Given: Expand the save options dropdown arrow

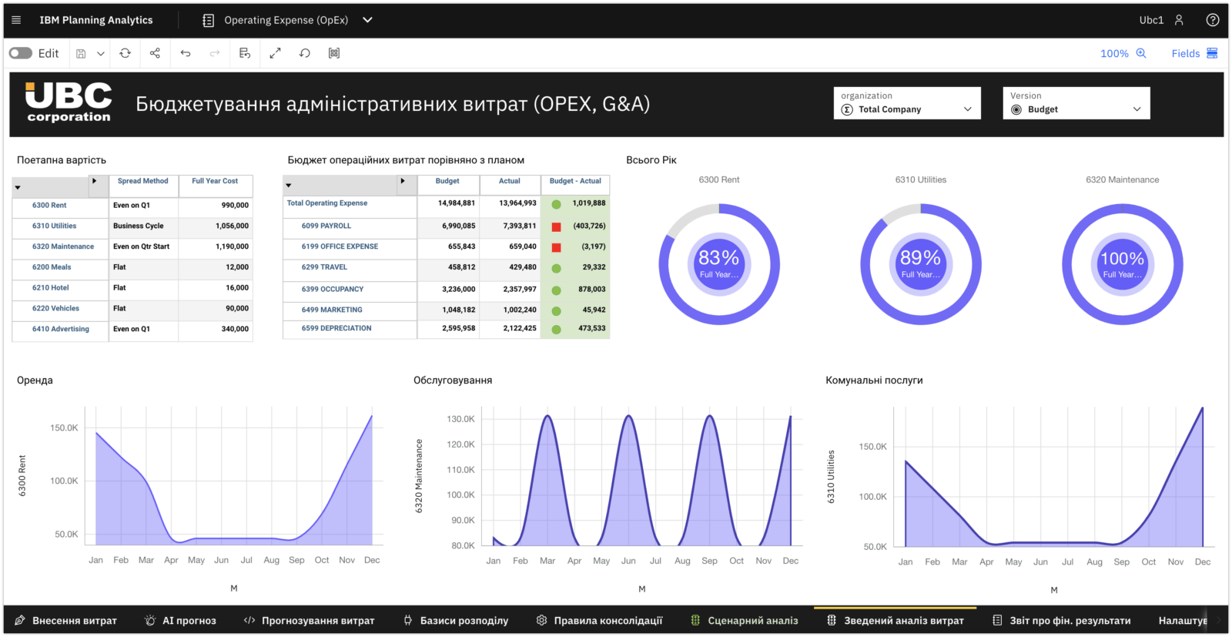Looking at the screenshot, I should pos(101,53).
